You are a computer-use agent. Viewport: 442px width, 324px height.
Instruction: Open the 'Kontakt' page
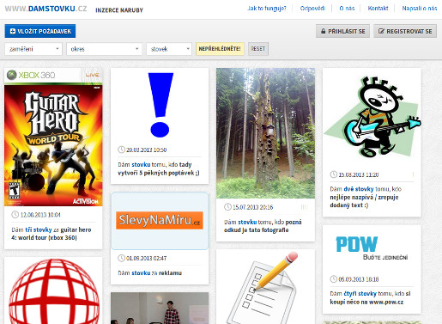coord(378,9)
